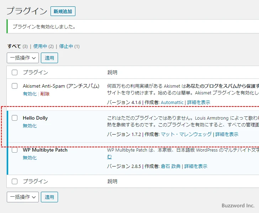Click the バージョン 1.7.2 text
The image size is (259, 213).
pos(124,134)
